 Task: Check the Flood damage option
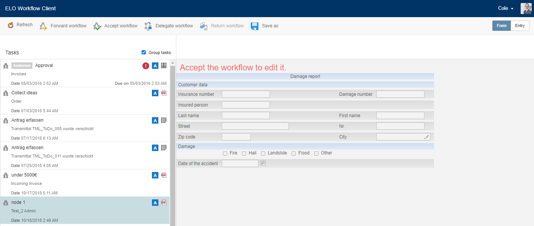click(294, 153)
